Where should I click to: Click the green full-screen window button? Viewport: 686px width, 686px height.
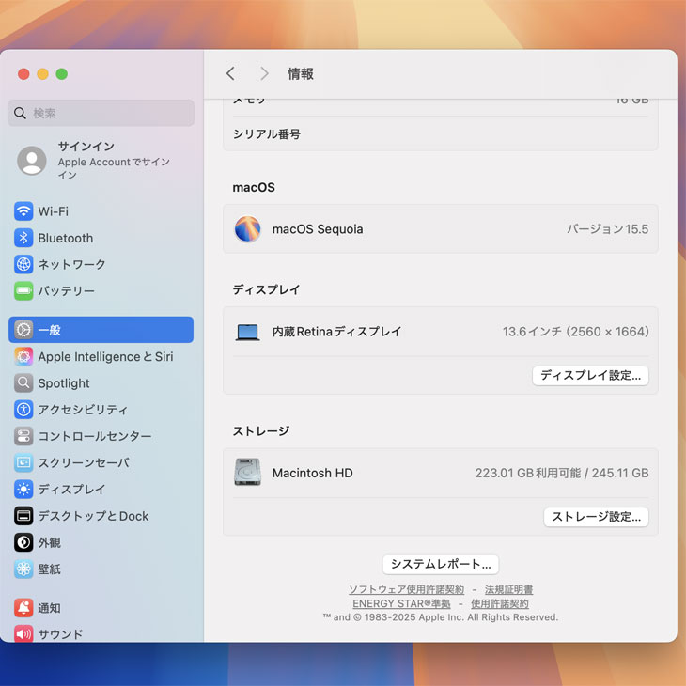point(62,74)
